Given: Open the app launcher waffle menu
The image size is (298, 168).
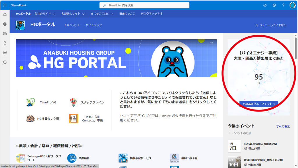Looking at the screenshot, I should (x=5, y=5).
